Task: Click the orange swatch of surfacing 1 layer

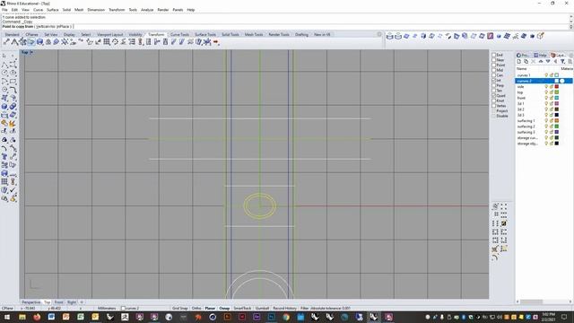Action: click(557, 120)
